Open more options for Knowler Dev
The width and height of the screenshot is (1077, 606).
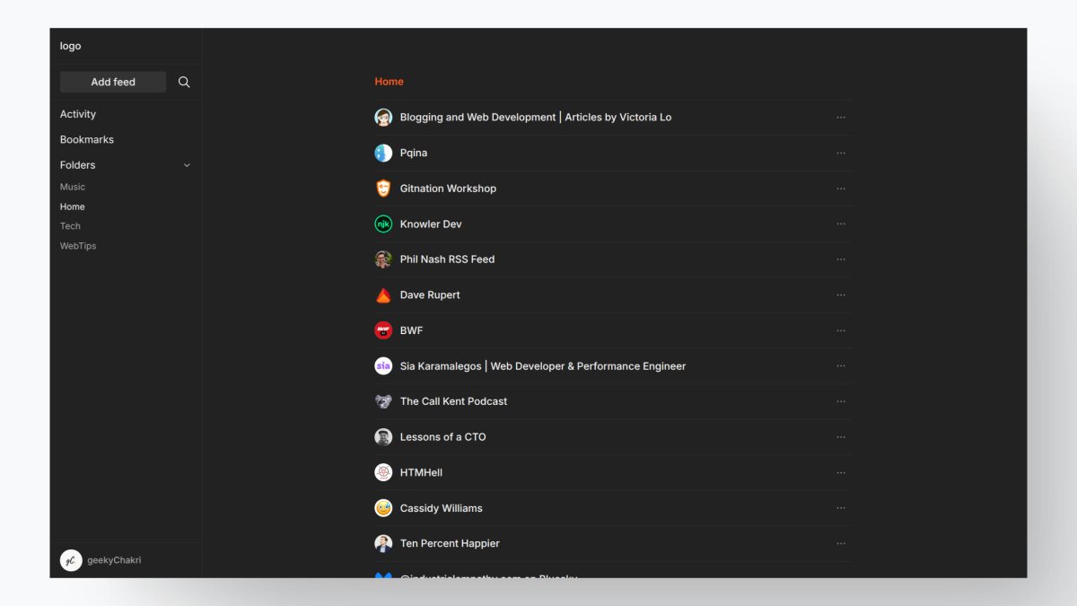841,224
